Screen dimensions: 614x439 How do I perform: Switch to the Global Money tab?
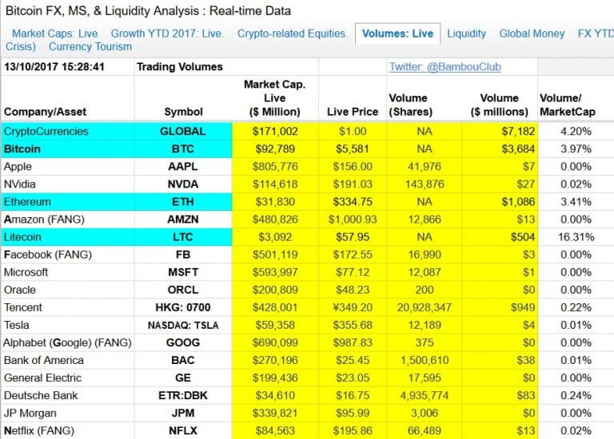pyautogui.click(x=532, y=34)
